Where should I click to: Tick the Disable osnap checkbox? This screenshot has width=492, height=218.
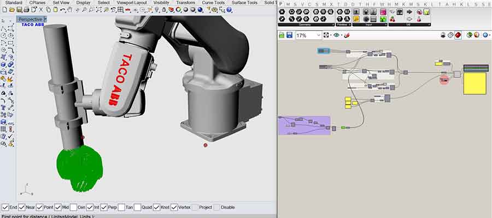[217, 207]
